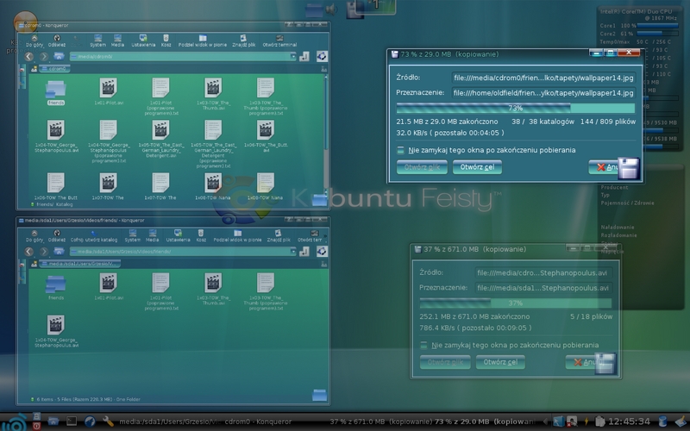Click 'Znajdź plik' in the sda1 Konqueror window
Image resolution: width=690 pixels, height=431 pixels.
[x=278, y=236]
